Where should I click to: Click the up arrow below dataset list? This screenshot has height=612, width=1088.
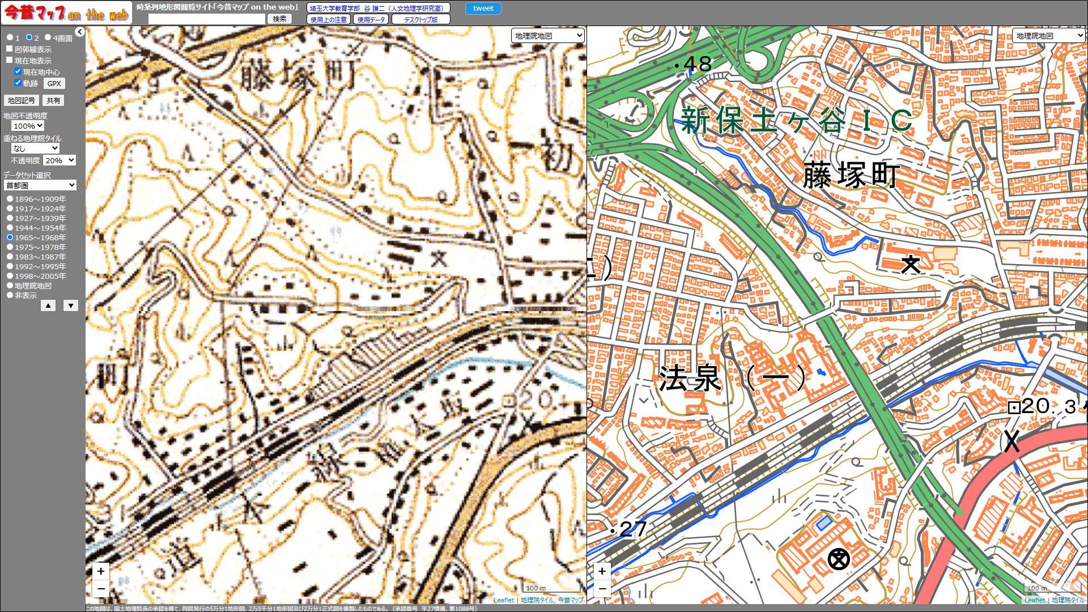click(48, 306)
